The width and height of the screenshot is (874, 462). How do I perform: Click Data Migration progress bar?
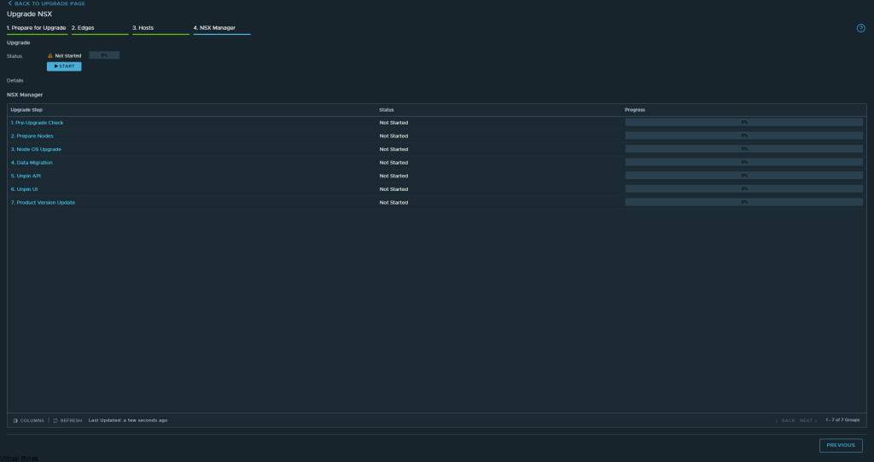[x=743, y=162]
